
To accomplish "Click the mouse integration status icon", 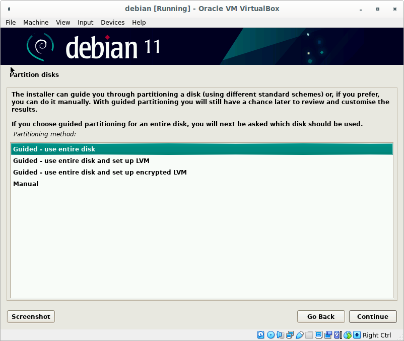I will 347,335.
